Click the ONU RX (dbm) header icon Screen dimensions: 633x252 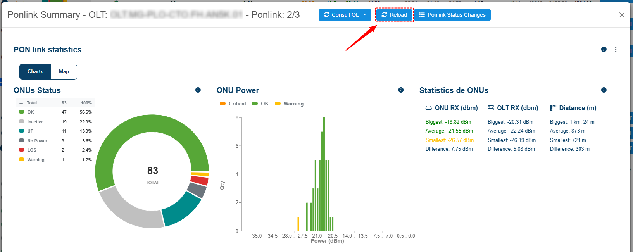pos(429,108)
